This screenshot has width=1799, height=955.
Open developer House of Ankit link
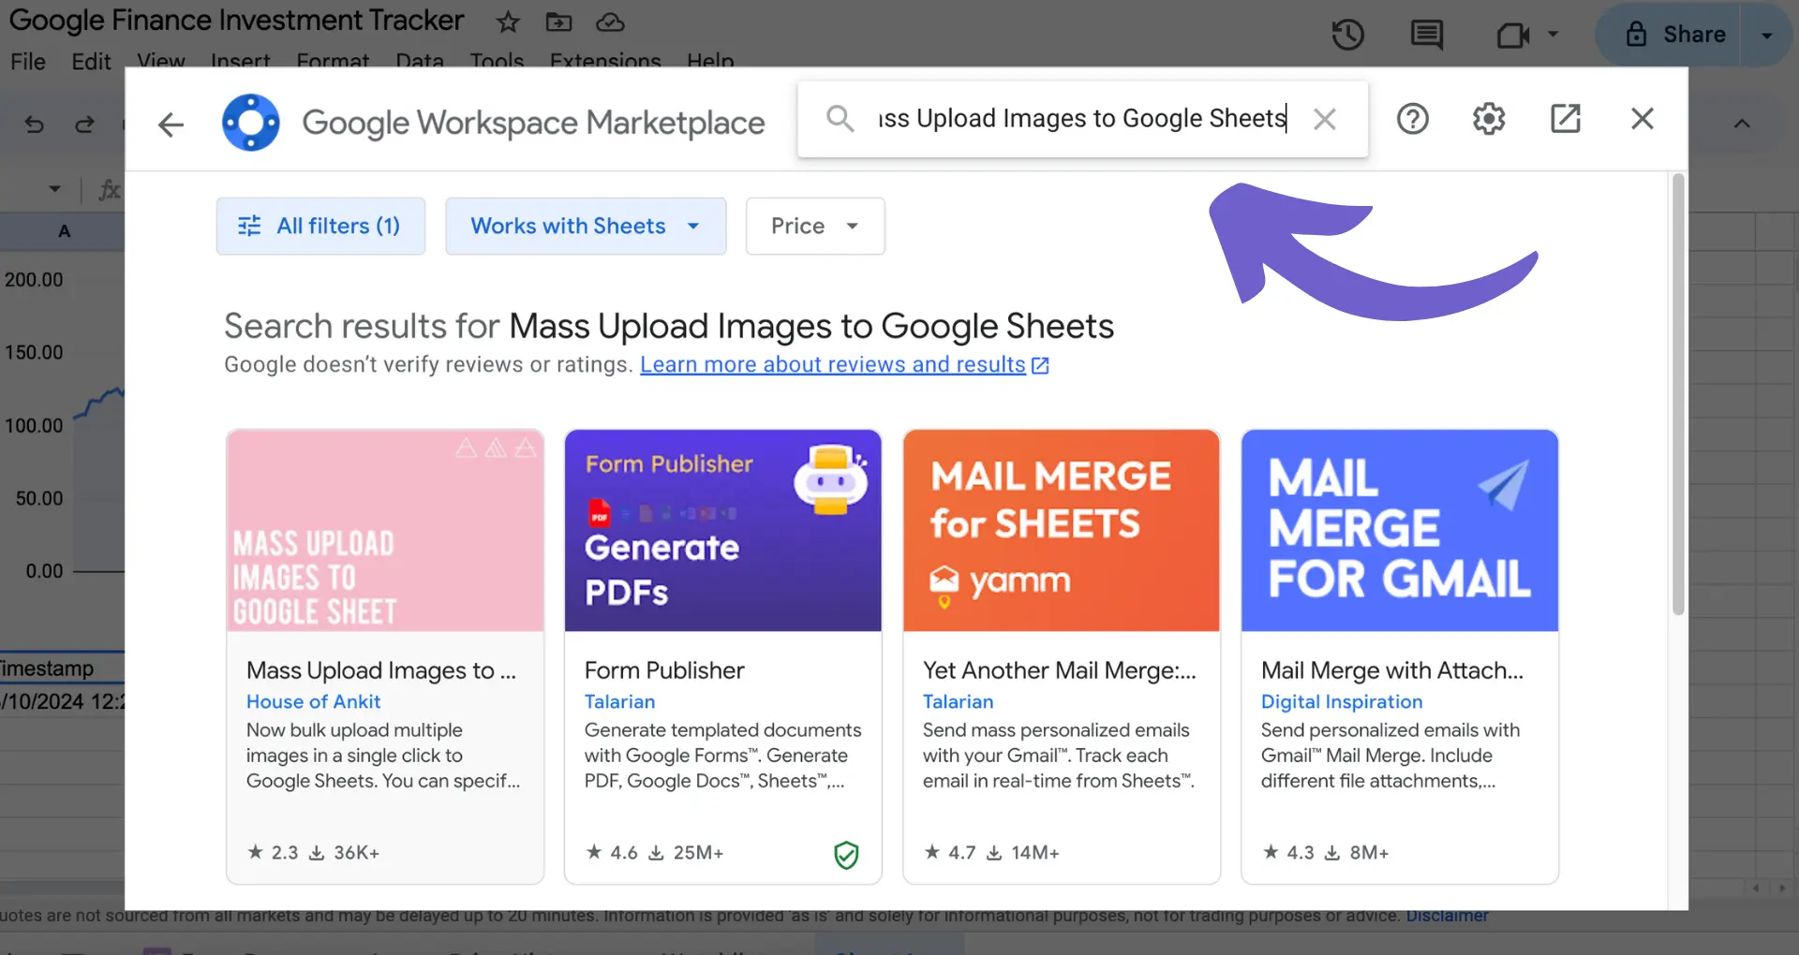[313, 701]
